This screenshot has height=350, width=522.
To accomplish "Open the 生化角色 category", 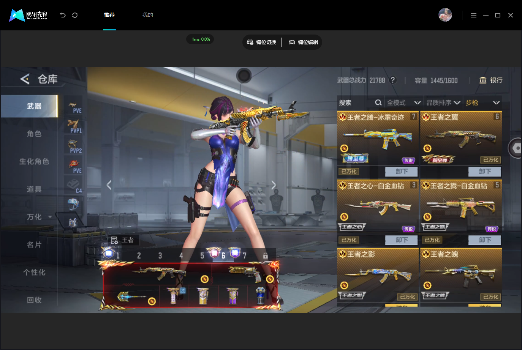I will 34,161.
